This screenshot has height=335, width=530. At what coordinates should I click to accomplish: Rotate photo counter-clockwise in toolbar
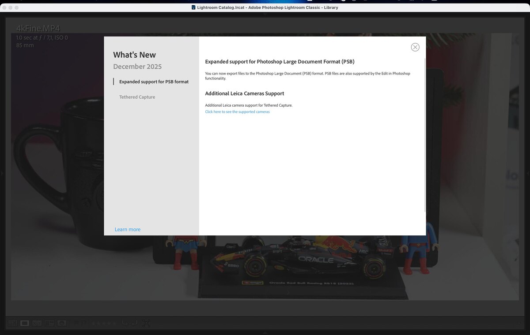(125, 323)
